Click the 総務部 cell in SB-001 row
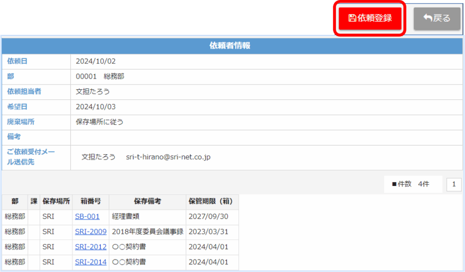 pyautogui.click(x=15, y=216)
